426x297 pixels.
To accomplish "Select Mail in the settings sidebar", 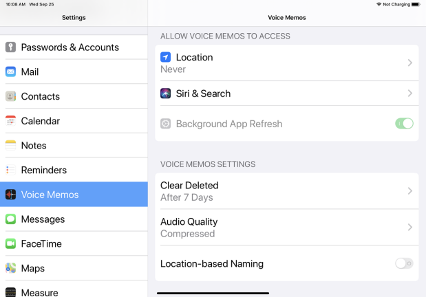I will [x=74, y=71].
